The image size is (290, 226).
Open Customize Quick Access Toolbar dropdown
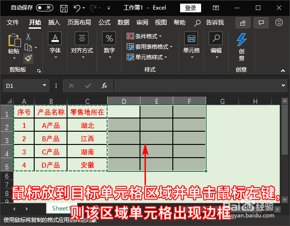point(109,8)
